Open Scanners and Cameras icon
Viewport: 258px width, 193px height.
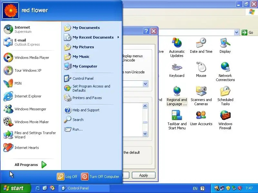tap(201, 96)
